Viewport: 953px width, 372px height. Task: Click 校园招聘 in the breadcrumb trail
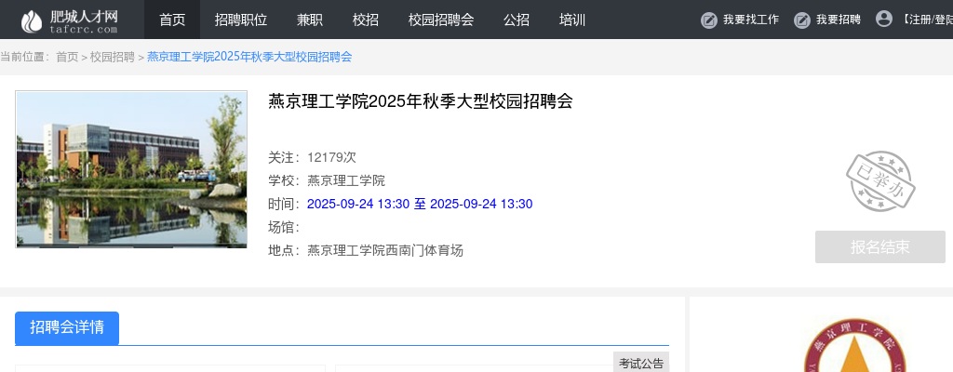tap(113, 57)
